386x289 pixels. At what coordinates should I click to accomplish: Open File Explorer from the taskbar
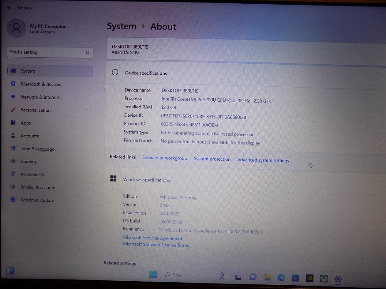click(267, 277)
